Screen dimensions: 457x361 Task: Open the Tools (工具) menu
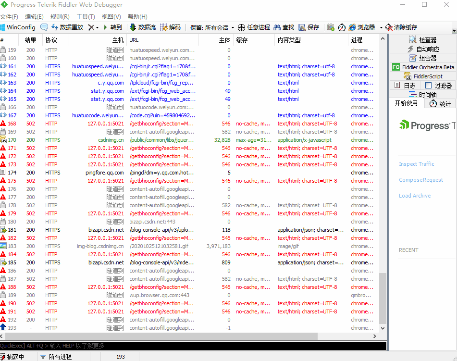pyautogui.click(x=86, y=17)
